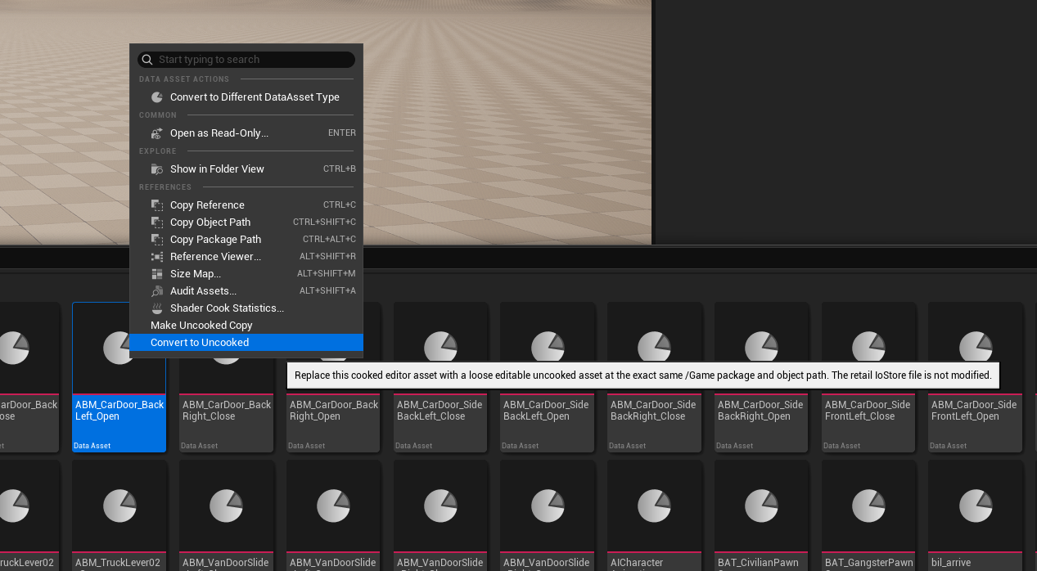Click the Convert to Different DataAsset Type icon
The height and width of the screenshot is (571, 1037).
(x=157, y=97)
